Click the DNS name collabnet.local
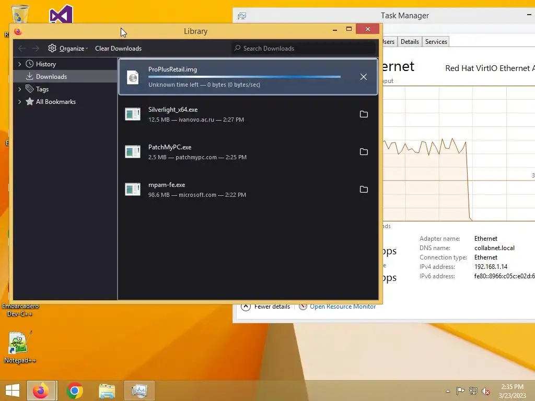 point(494,248)
